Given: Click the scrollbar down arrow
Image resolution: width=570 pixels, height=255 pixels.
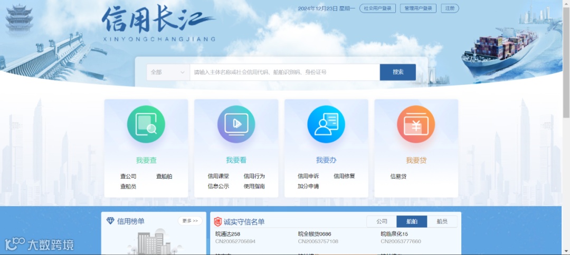Looking at the screenshot, I should tap(566, 251).
